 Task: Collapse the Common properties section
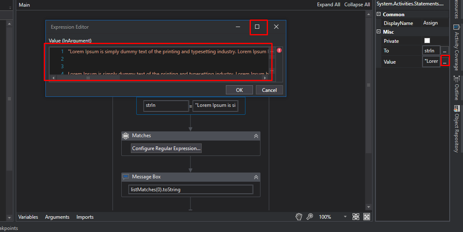pos(378,14)
